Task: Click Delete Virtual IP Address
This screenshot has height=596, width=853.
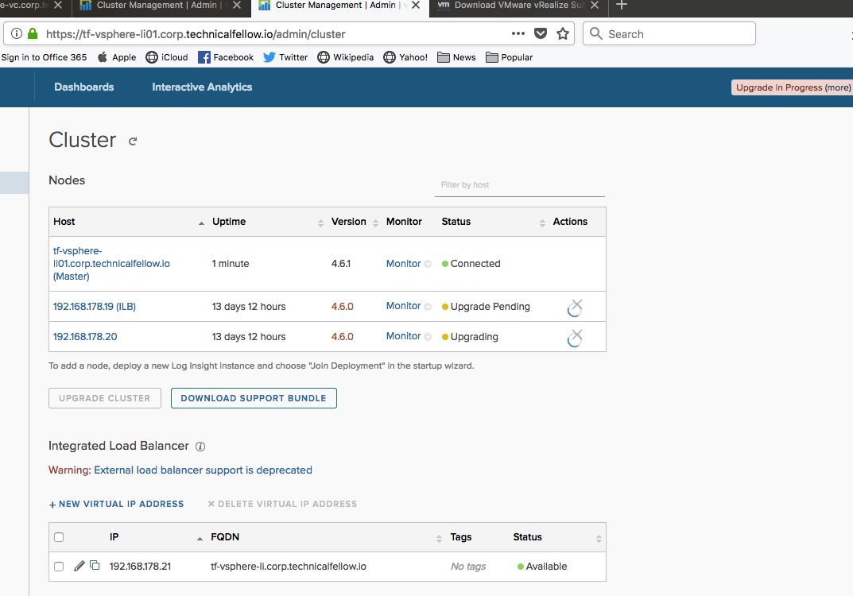Action: pyautogui.click(x=282, y=504)
